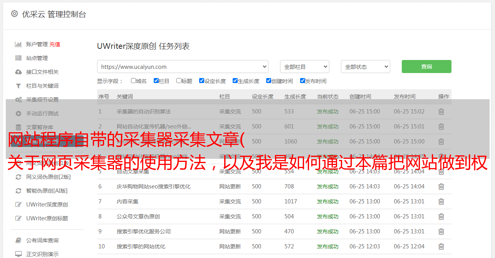
Task: Click the 当前状态 column header
Action: pos(328,97)
